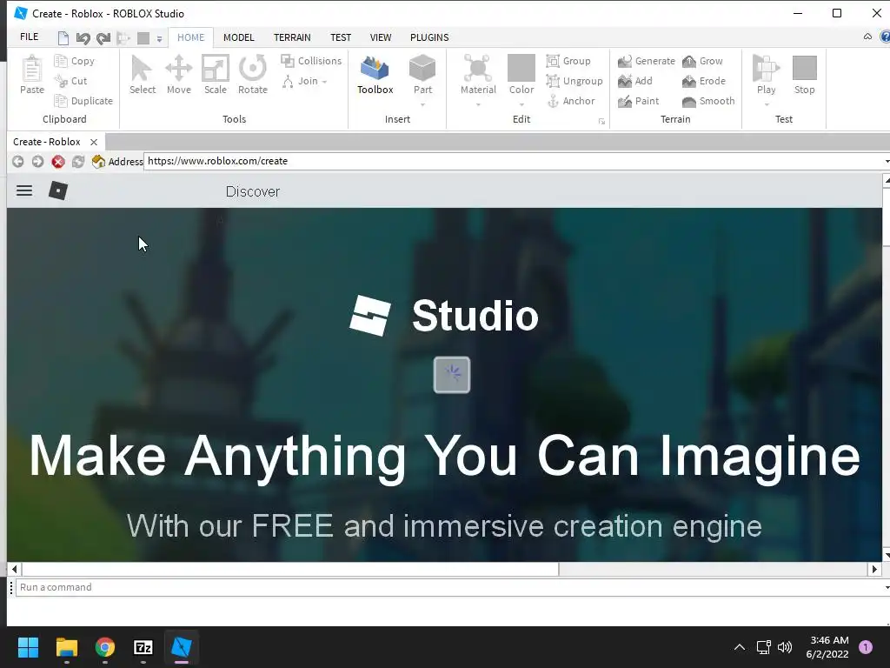Image resolution: width=890 pixels, height=668 pixels.
Task: Expand the Play dropdown arrow
Action: [x=767, y=104]
